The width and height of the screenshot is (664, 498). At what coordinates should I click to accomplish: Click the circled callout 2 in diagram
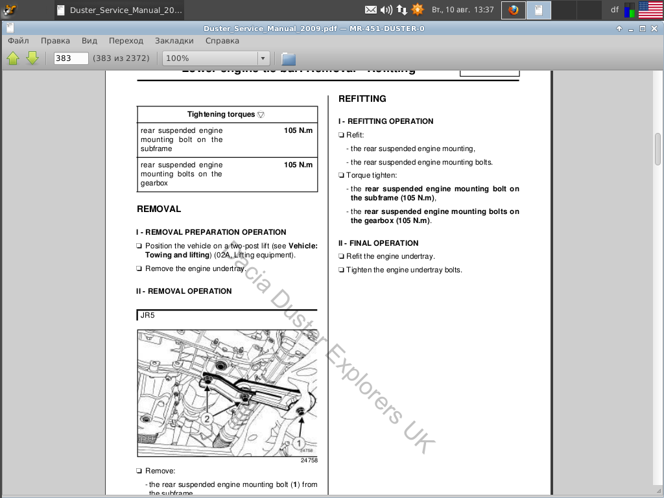coord(207,419)
